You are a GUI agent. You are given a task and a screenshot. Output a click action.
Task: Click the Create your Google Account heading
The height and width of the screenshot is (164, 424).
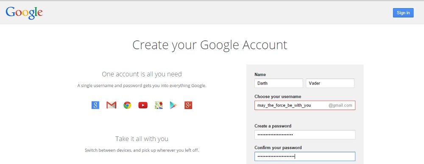[x=209, y=45]
